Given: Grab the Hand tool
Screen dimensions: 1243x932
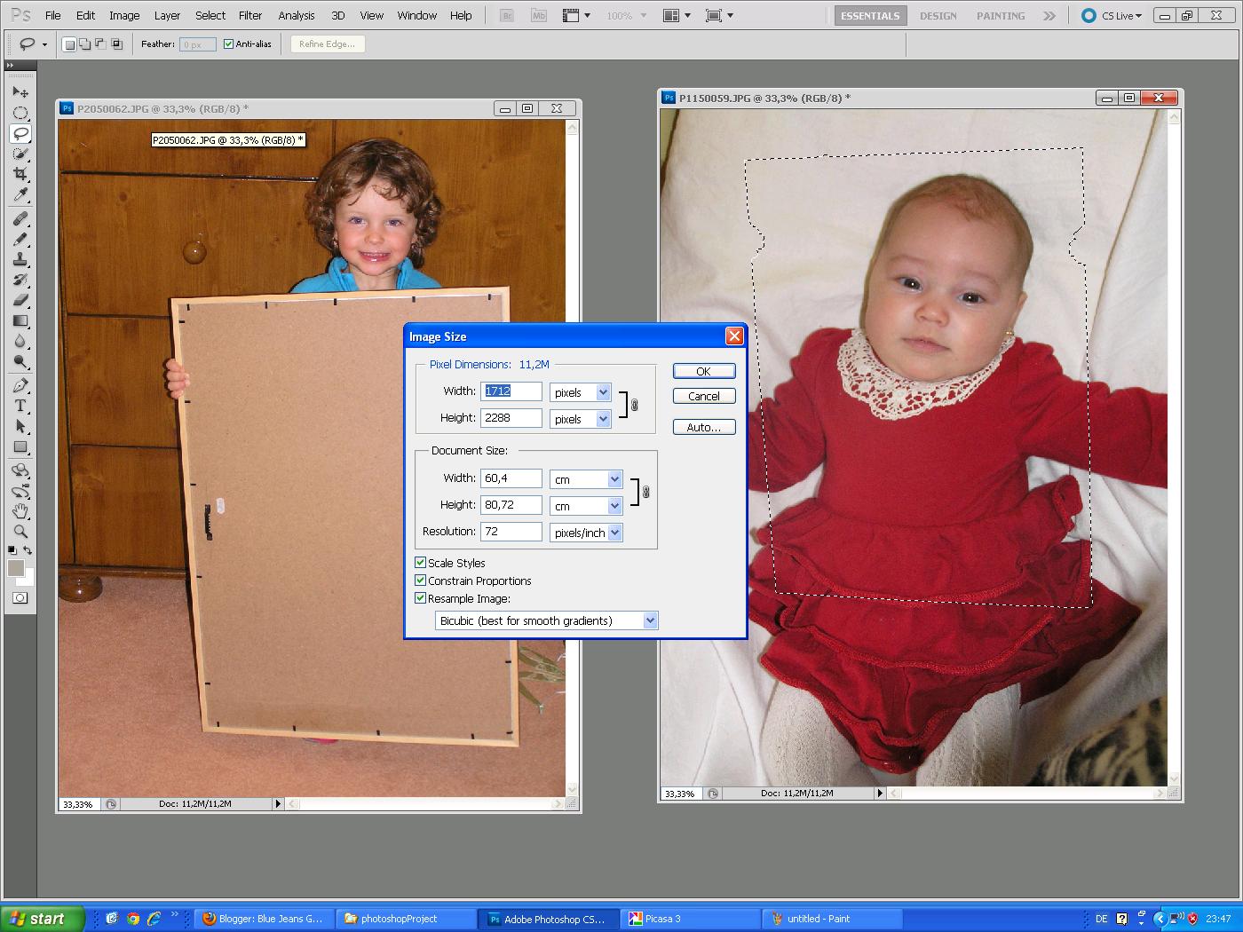Looking at the screenshot, I should pyautogui.click(x=20, y=511).
